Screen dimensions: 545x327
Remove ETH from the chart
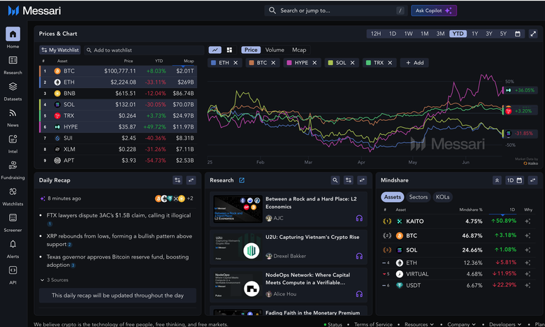[235, 63]
